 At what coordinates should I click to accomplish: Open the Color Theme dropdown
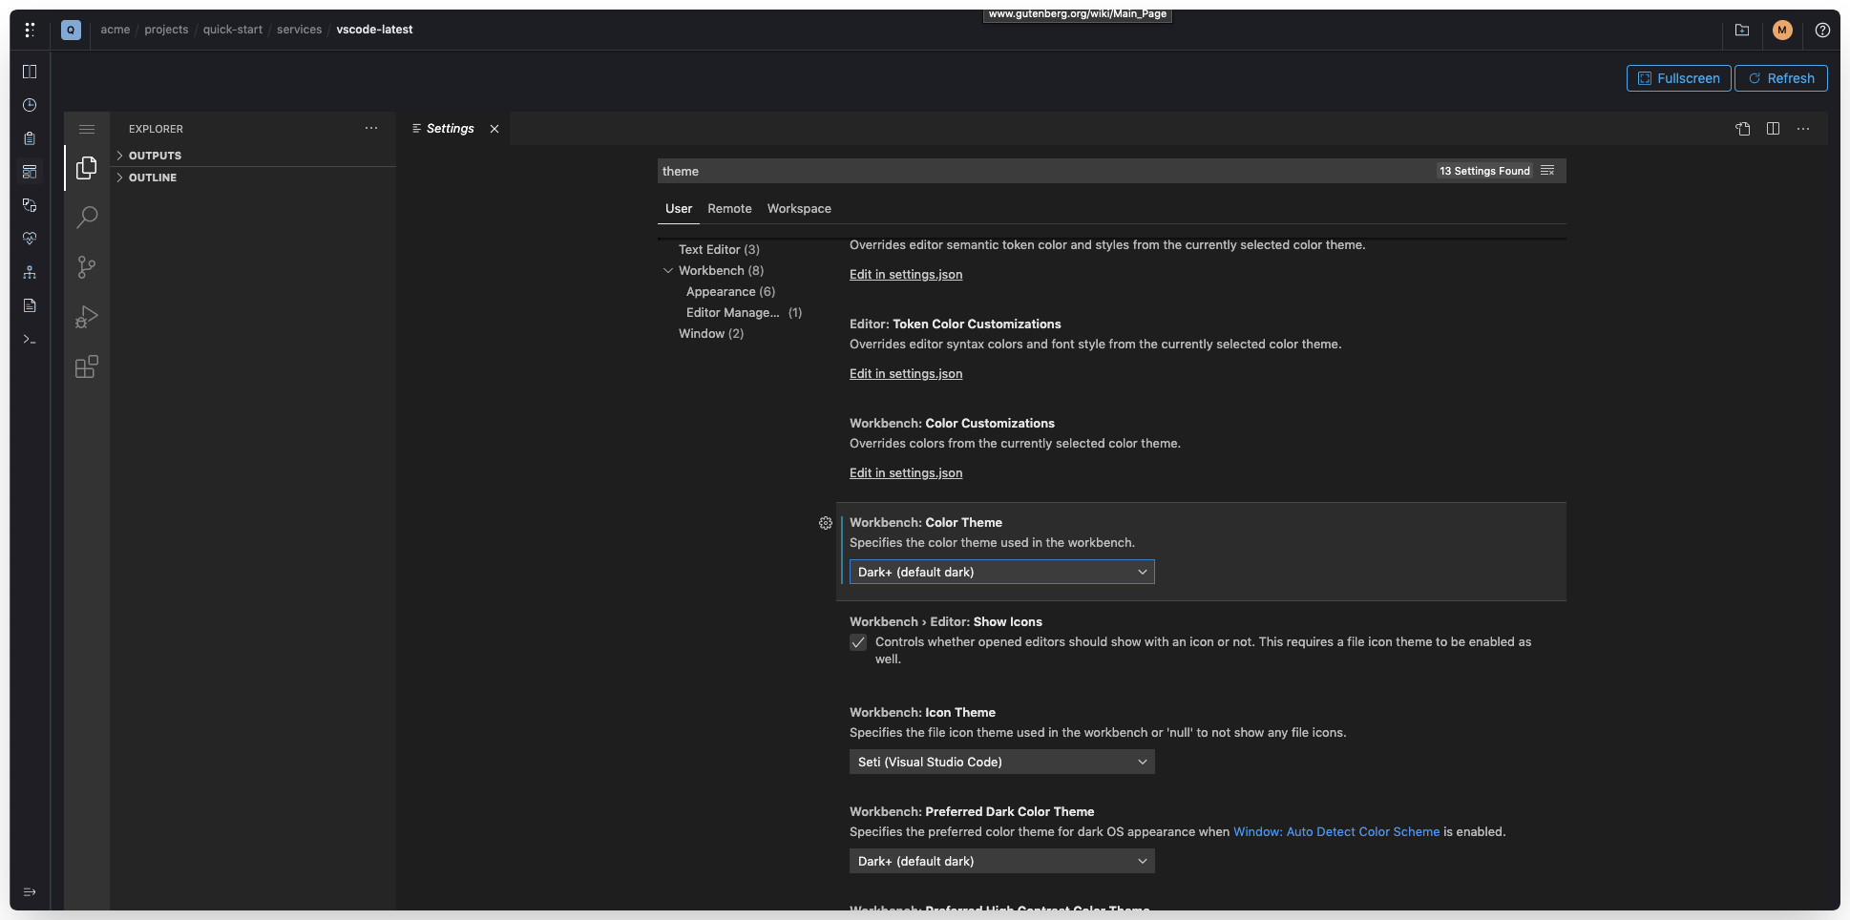pos(1002,572)
